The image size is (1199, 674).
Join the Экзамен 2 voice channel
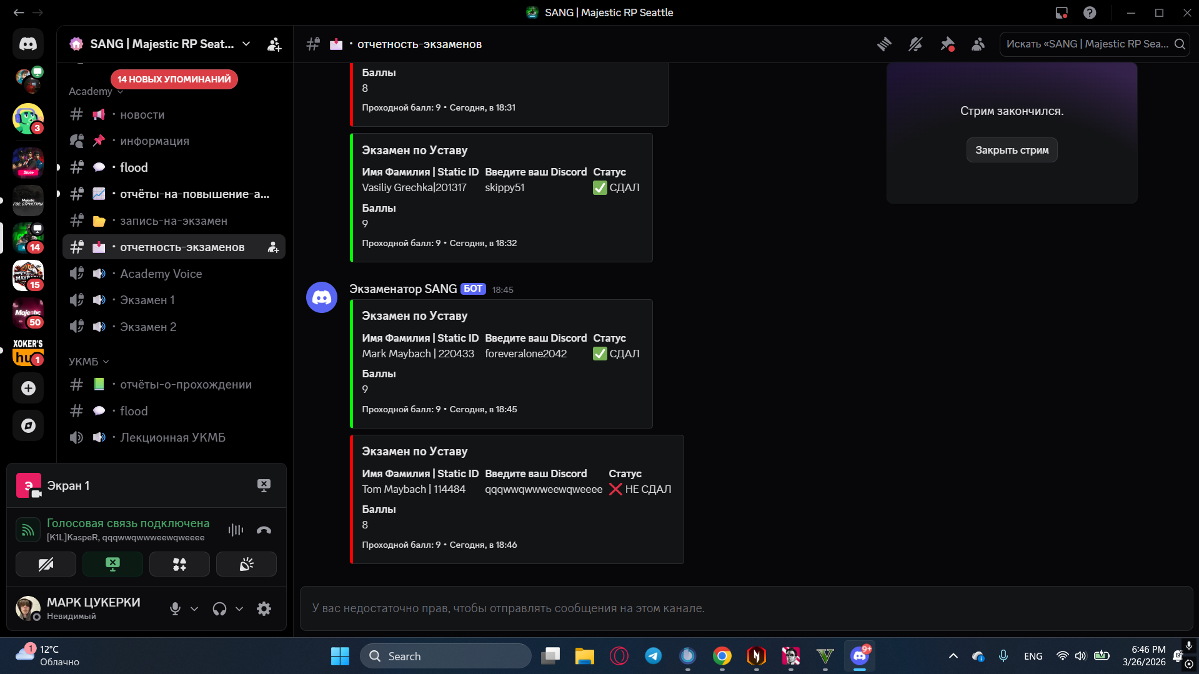[x=174, y=327]
